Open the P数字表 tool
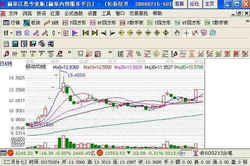250x166 pixels. tap(132, 23)
